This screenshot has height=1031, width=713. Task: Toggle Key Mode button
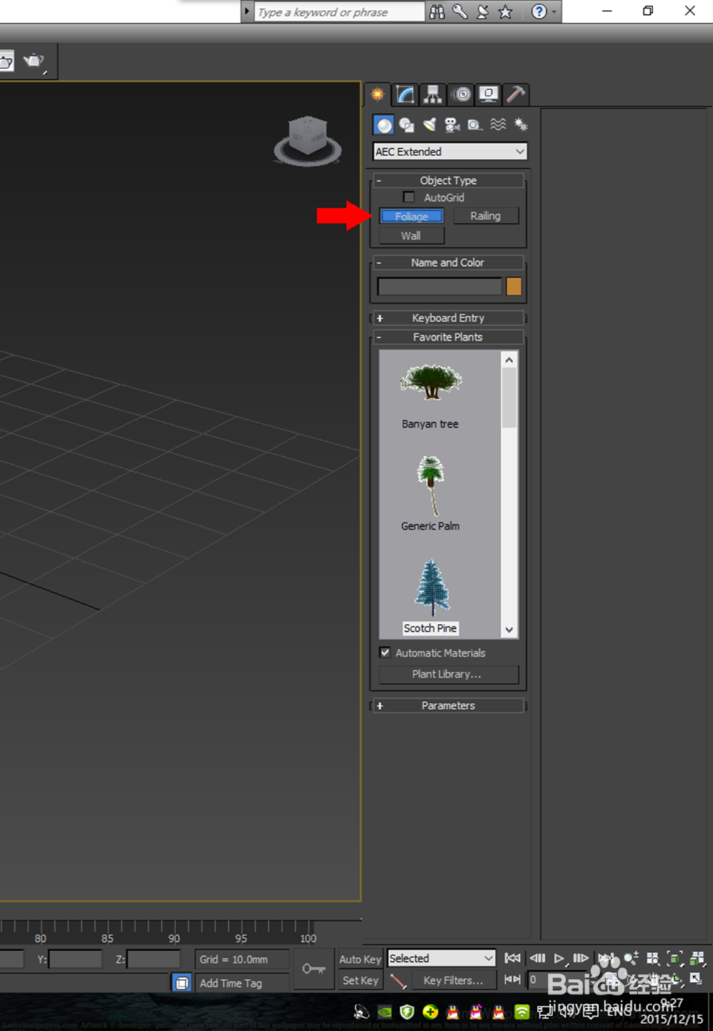512,980
